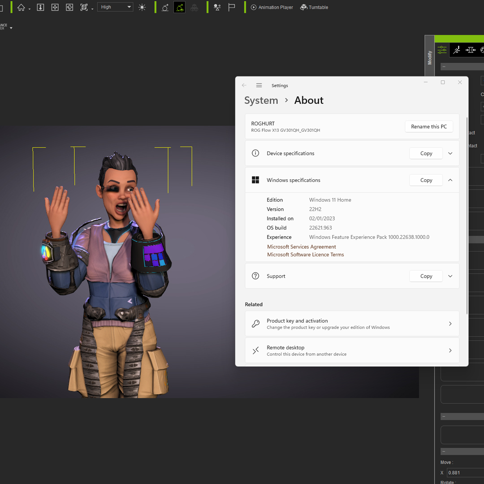This screenshot has width=484, height=484.
Task: Click the Move X value field 0.881
Action: point(465,473)
